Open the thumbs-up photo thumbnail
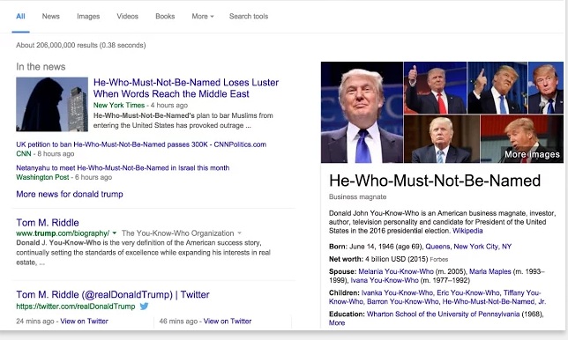This screenshot has width=568, height=340. click(x=435, y=88)
